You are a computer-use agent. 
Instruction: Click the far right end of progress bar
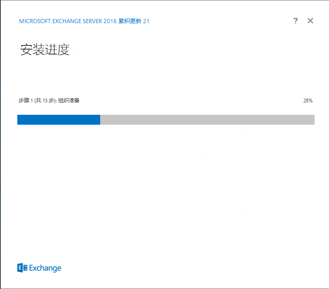313,120
